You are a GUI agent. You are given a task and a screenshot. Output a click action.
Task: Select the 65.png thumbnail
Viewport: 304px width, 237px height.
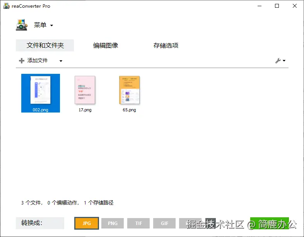click(129, 90)
